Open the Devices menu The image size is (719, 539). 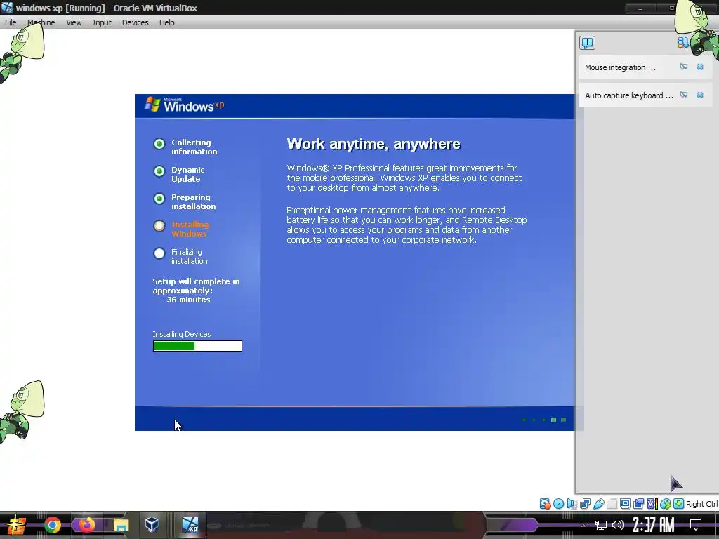pos(135,22)
